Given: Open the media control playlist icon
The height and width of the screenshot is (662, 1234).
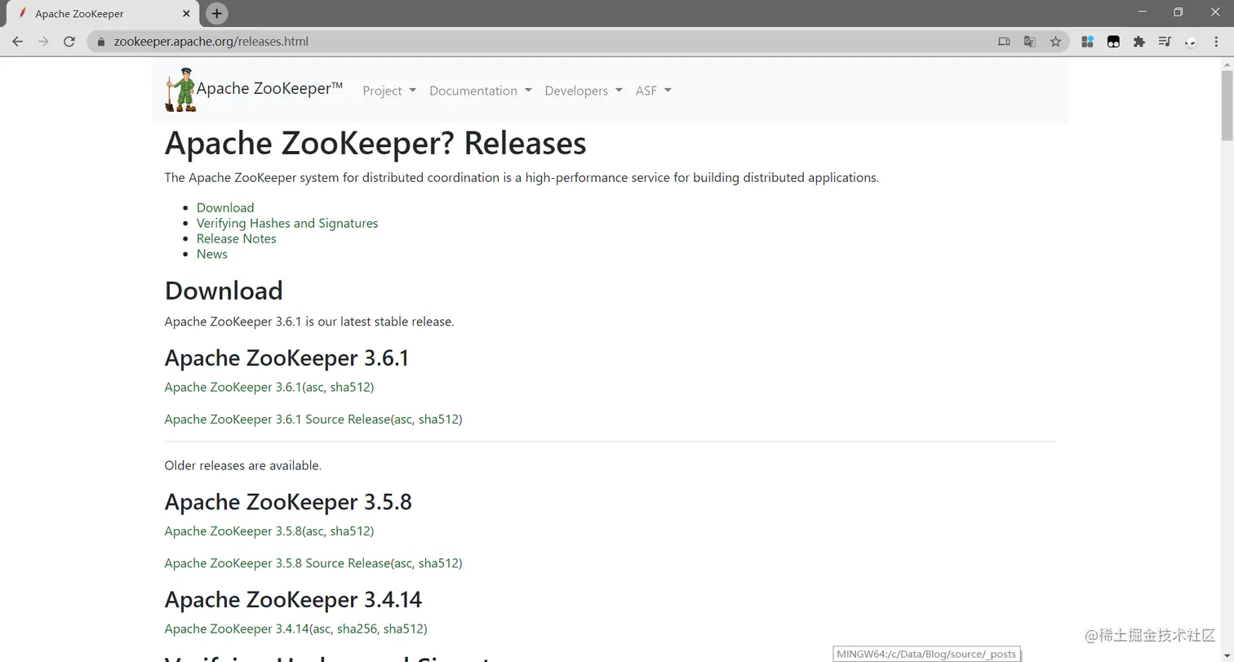Looking at the screenshot, I should tap(1165, 42).
